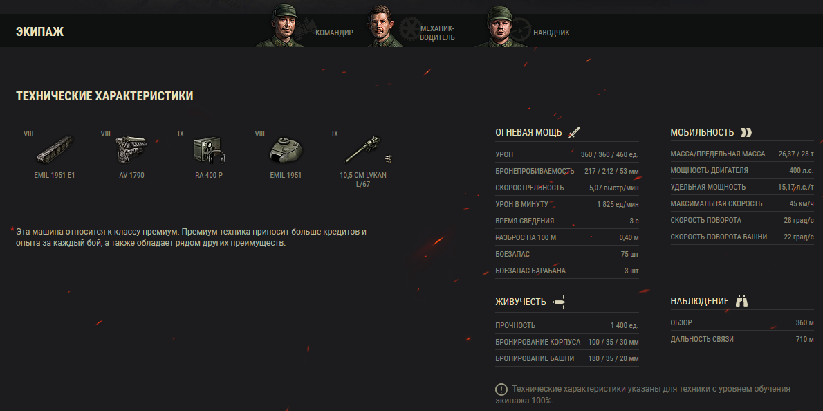The image size is (823, 411).
Task: Click the gunner portrait
Action: click(x=499, y=27)
